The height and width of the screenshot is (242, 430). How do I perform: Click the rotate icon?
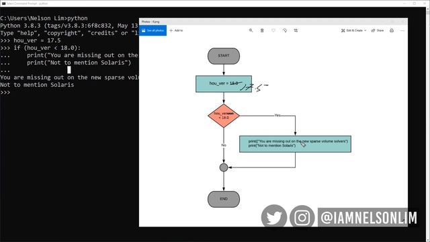tap(285, 30)
